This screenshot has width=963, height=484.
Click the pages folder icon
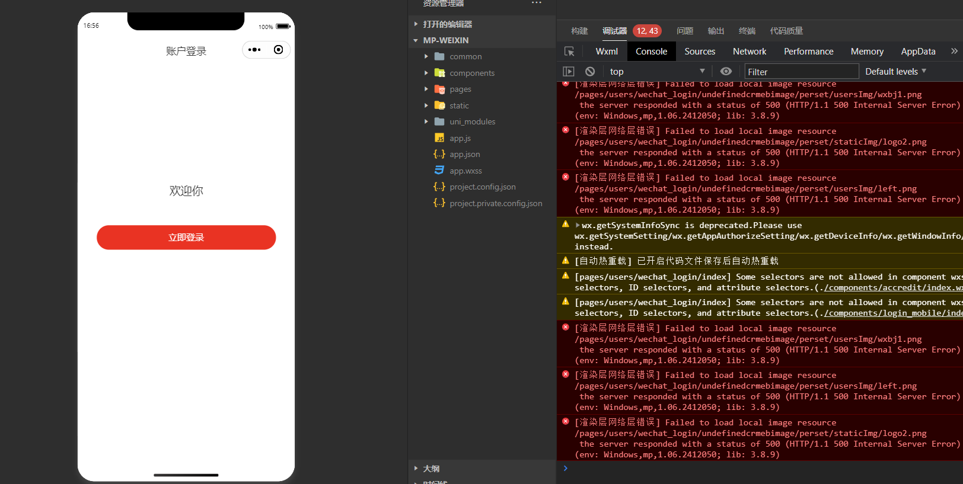point(439,89)
